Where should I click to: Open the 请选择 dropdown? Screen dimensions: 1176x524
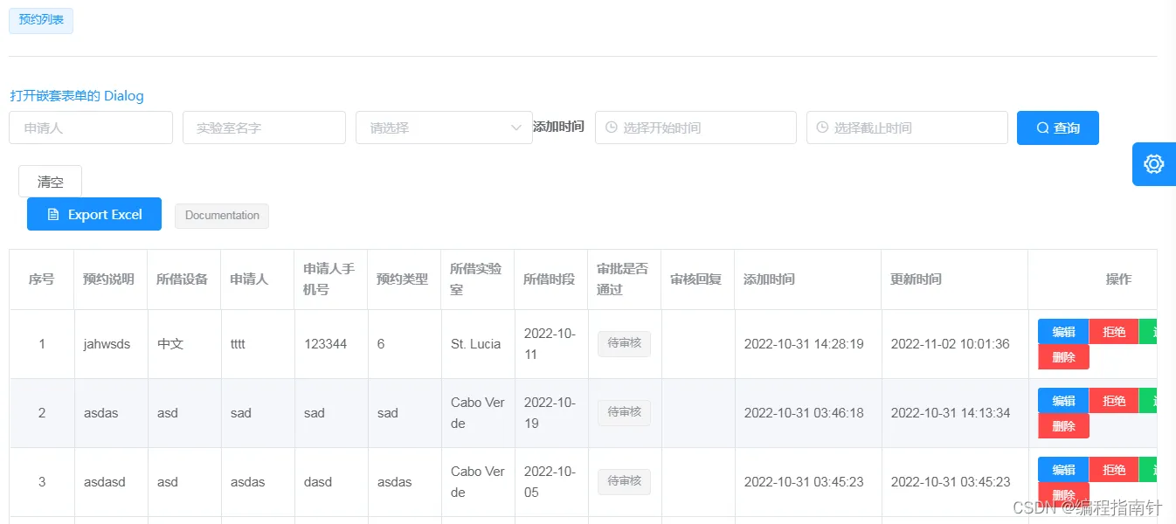click(x=434, y=128)
